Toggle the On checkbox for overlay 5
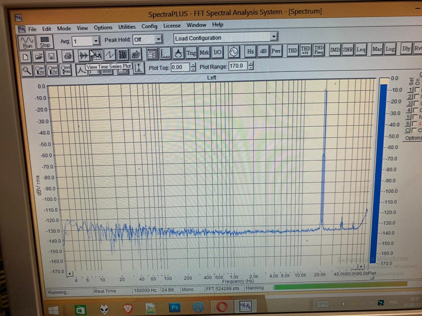The image size is (422, 316). pyautogui.click(x=415, y=117)
